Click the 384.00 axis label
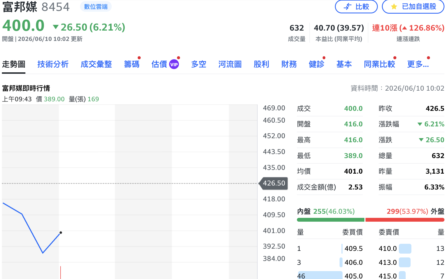The height and width of the screenshot is (279, 448). [274, 259]
